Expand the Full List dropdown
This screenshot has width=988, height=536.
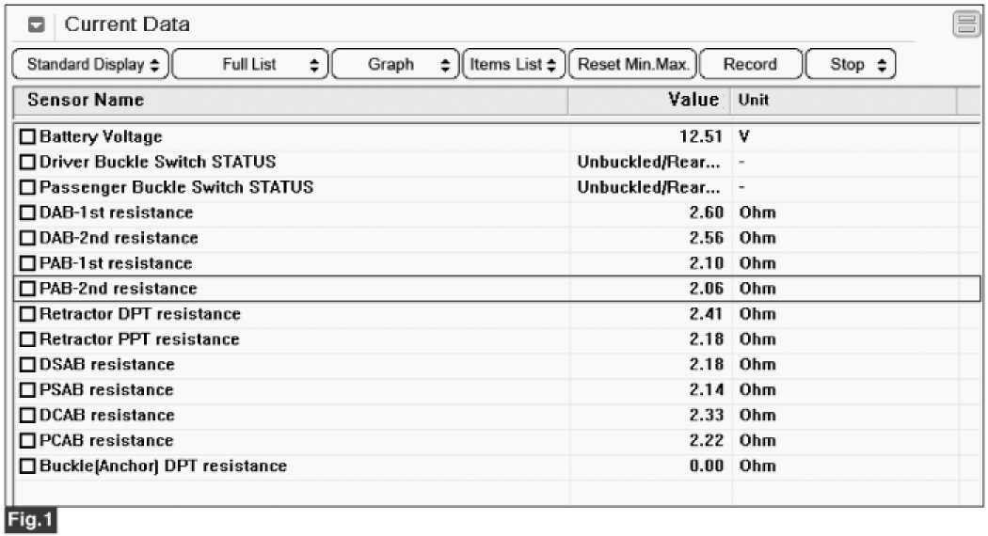pyautogui.click(x=250, y=65)
